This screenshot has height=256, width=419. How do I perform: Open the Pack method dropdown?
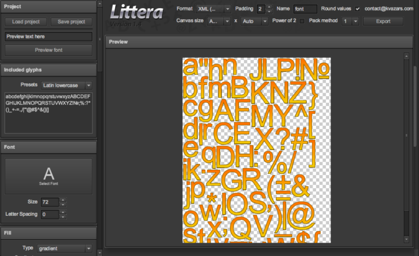coord(350,21)
